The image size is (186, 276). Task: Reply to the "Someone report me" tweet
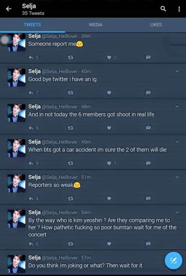coord(31,57)
